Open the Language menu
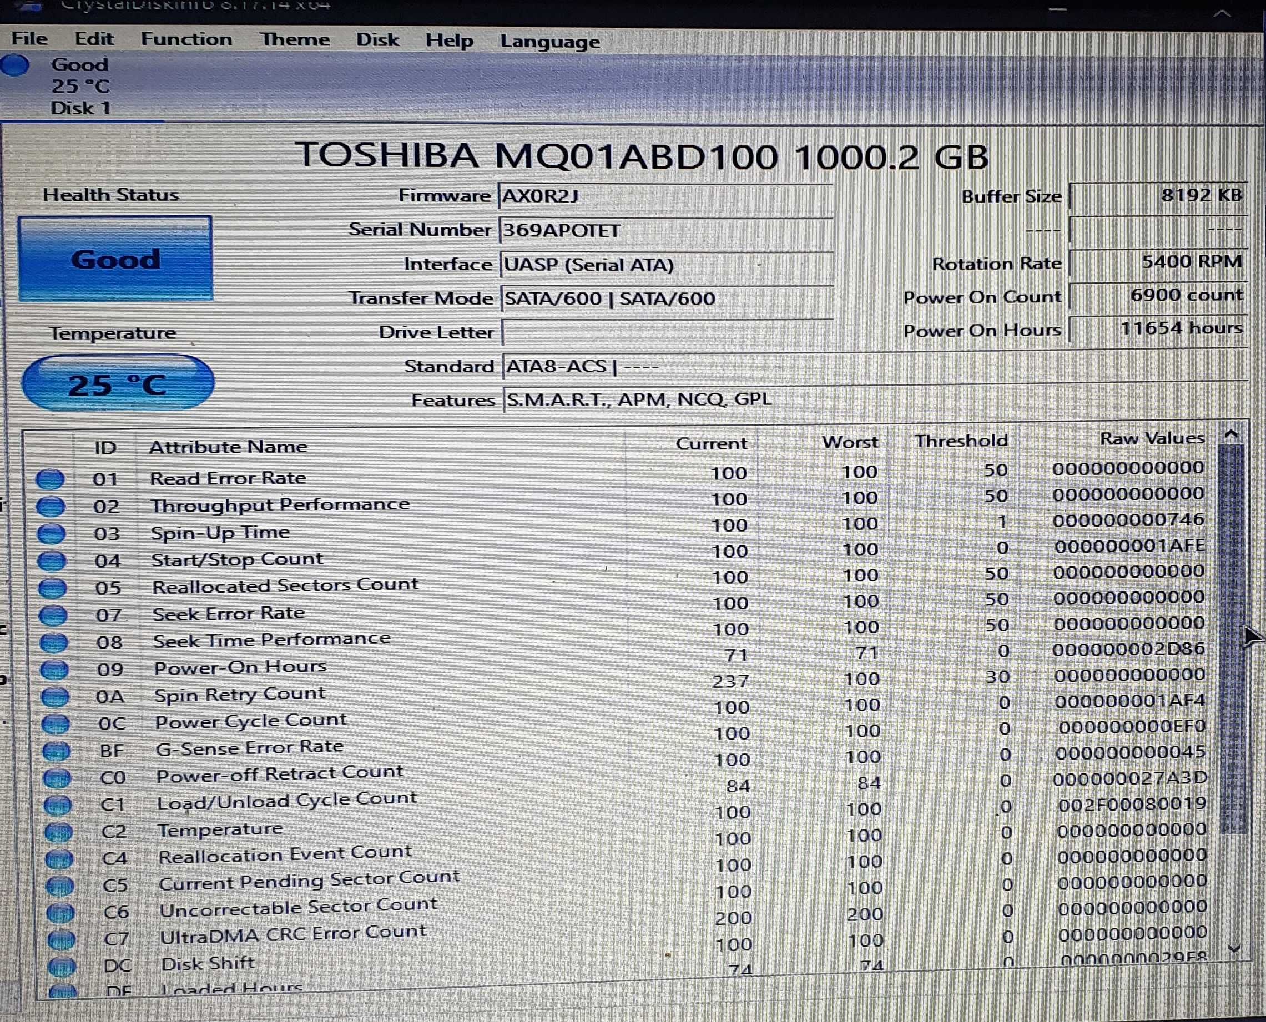This screenshot has height=1022, width=1266. click(550, 42)
